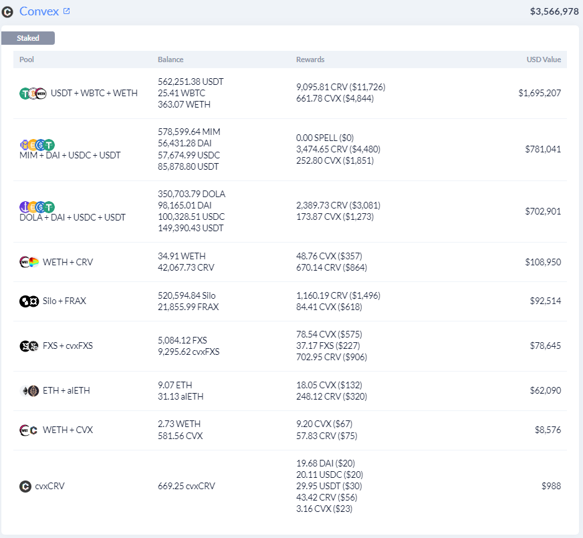Click balance 350,703.79 DOLA
Viewport: 583px width, 538px height.
pos(191,194)
